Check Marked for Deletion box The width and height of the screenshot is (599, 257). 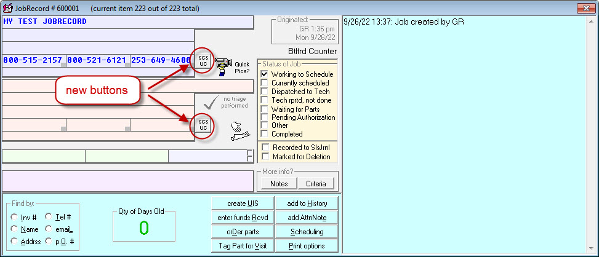265,156
